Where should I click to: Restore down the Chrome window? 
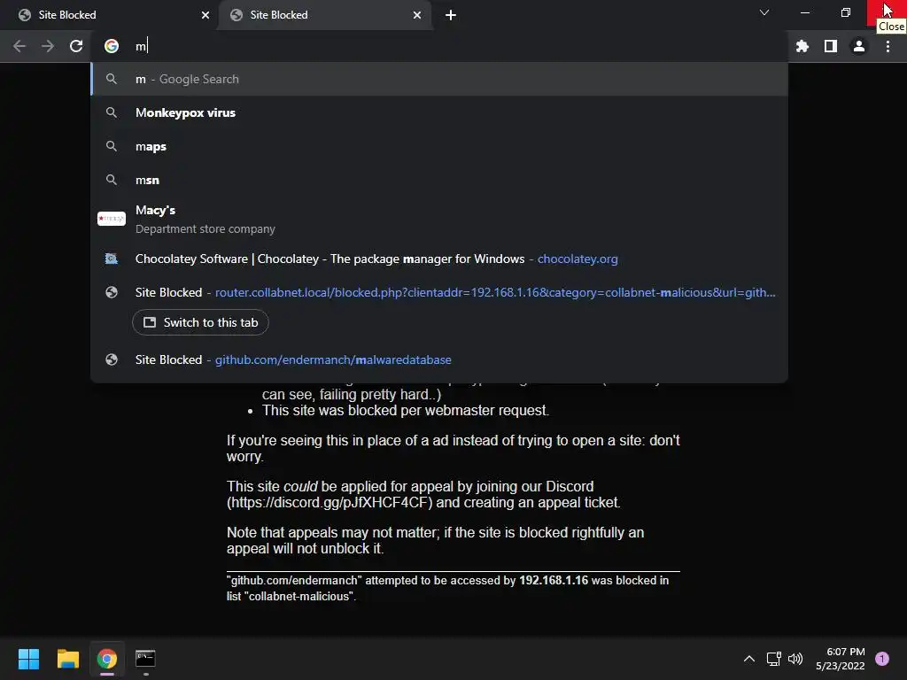846,12
